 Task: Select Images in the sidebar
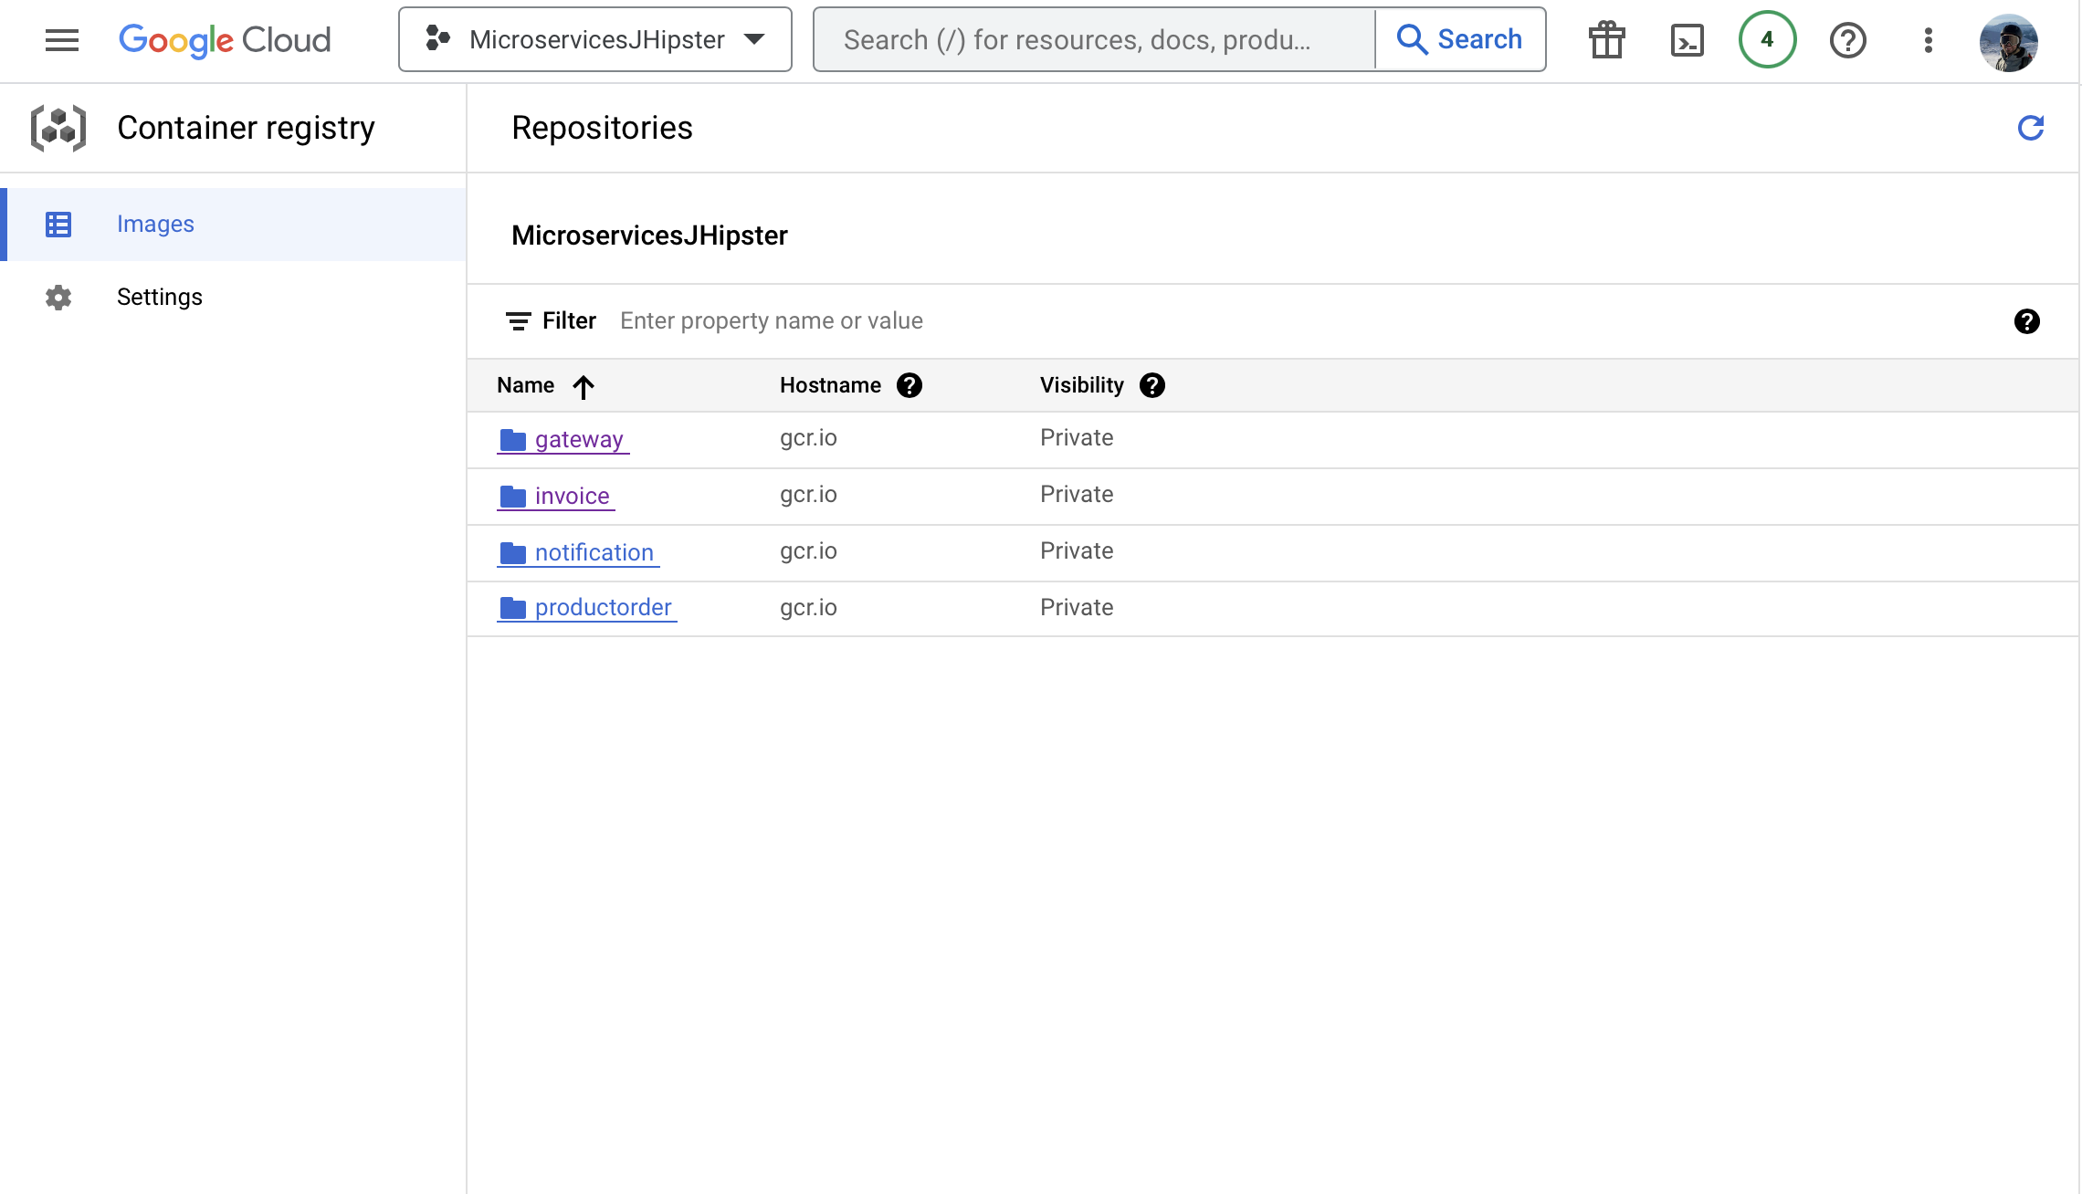click(x=155, y=224)
